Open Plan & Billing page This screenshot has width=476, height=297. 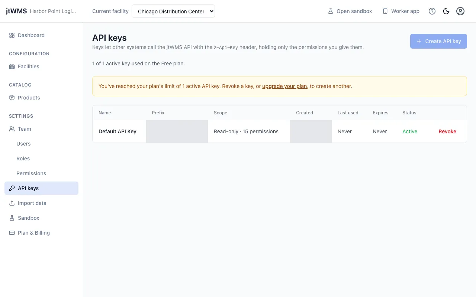pos(42,233)
